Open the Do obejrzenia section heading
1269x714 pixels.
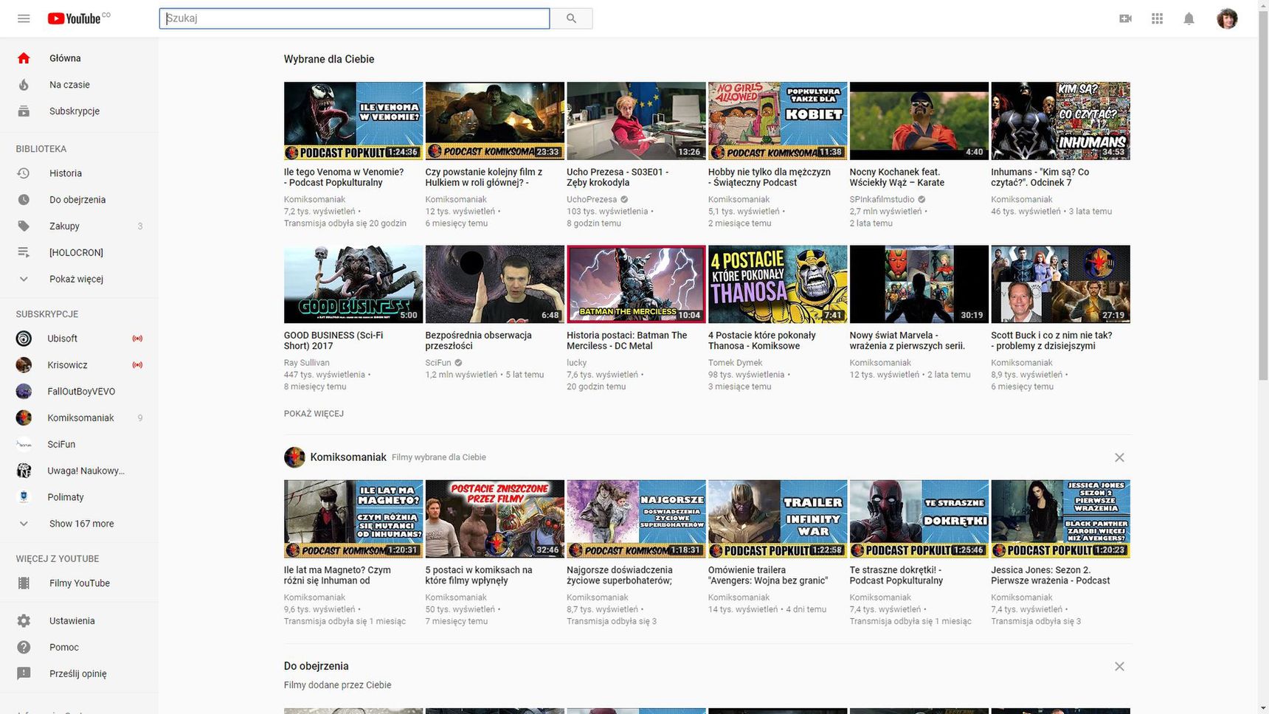tap(316, 666)
